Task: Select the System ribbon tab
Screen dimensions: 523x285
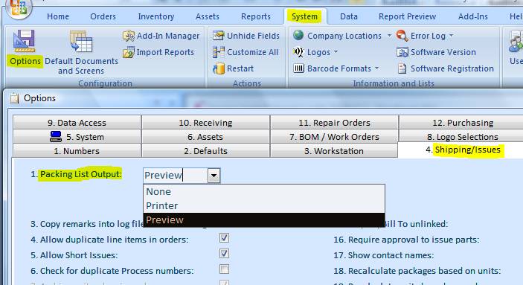Action: 304,16
